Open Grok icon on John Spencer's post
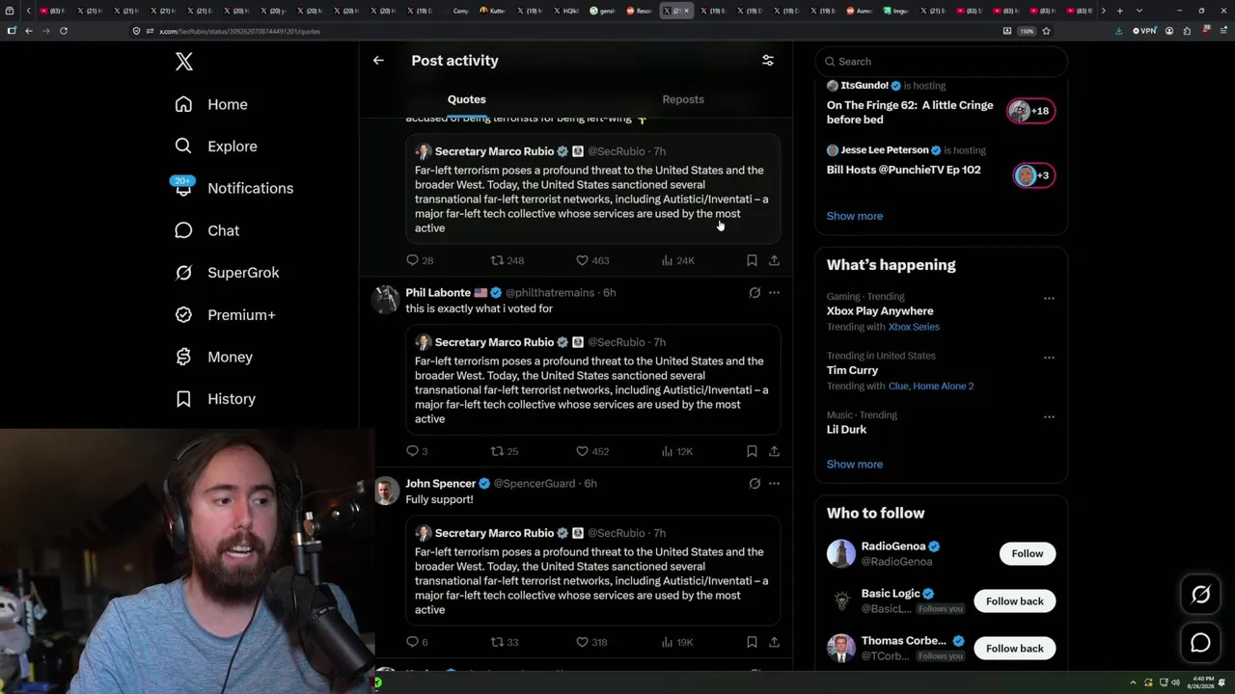1235x694 pixels. pos(755,484)
